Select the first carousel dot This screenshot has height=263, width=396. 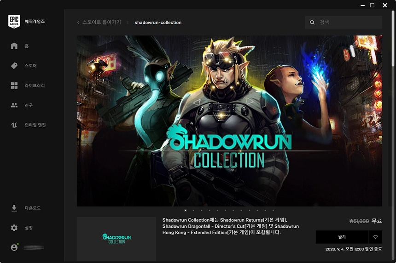pyautogui.click(x=186, y=210)
